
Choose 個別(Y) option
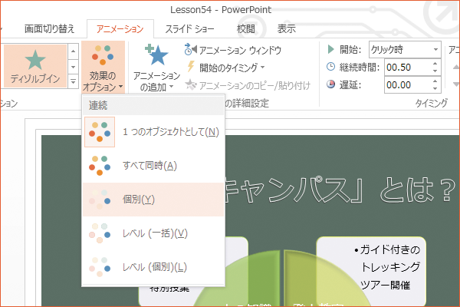tap(153, 200)
